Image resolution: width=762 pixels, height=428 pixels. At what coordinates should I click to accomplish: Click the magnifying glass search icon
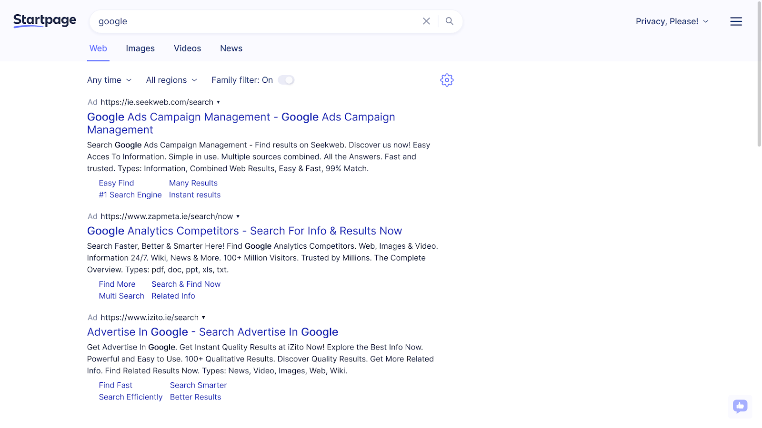point(449,21)
